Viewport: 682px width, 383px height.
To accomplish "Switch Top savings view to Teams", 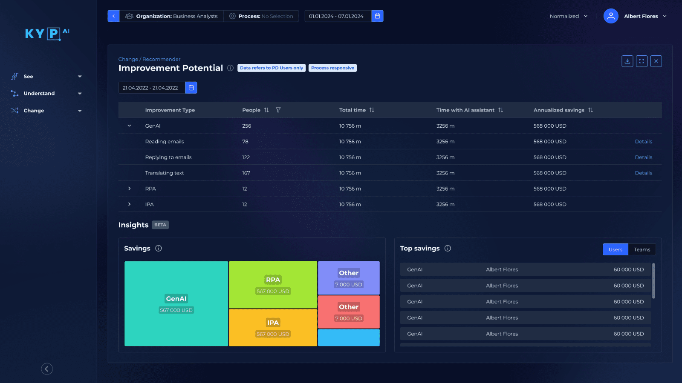I will (642, 249).
